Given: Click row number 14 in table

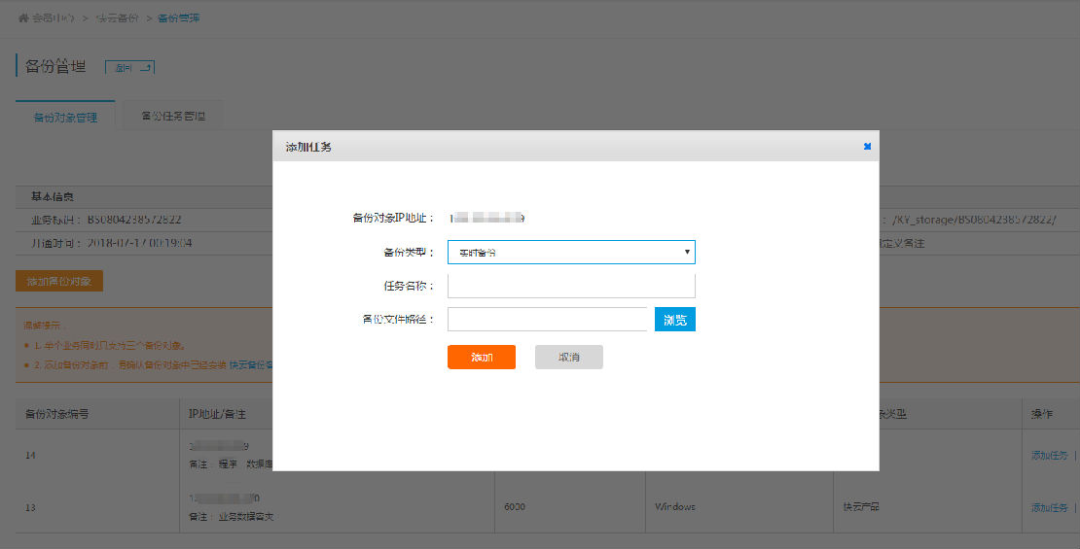Looking at the screenshot, I should (x=30, y=456).
